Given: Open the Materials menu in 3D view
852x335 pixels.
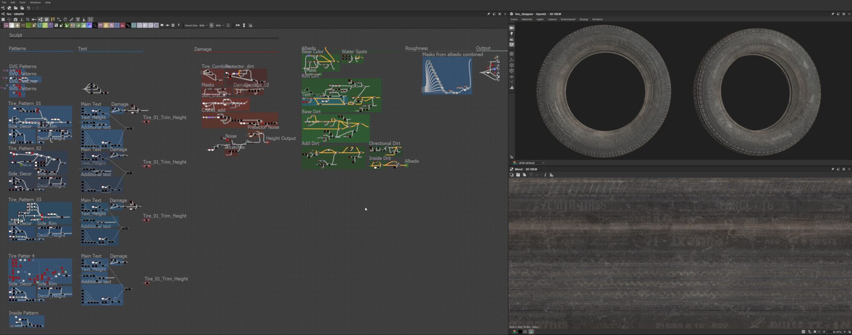Looking at the screenshot, I should [527, 19].
